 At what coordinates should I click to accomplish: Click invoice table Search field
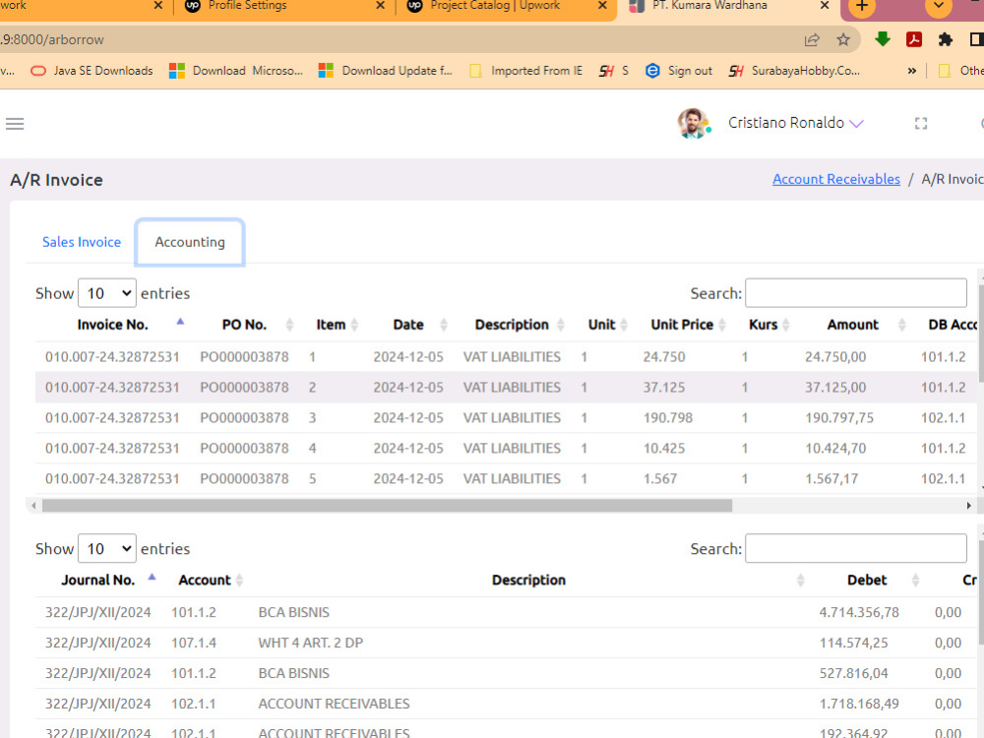click(x=856, y=293)
